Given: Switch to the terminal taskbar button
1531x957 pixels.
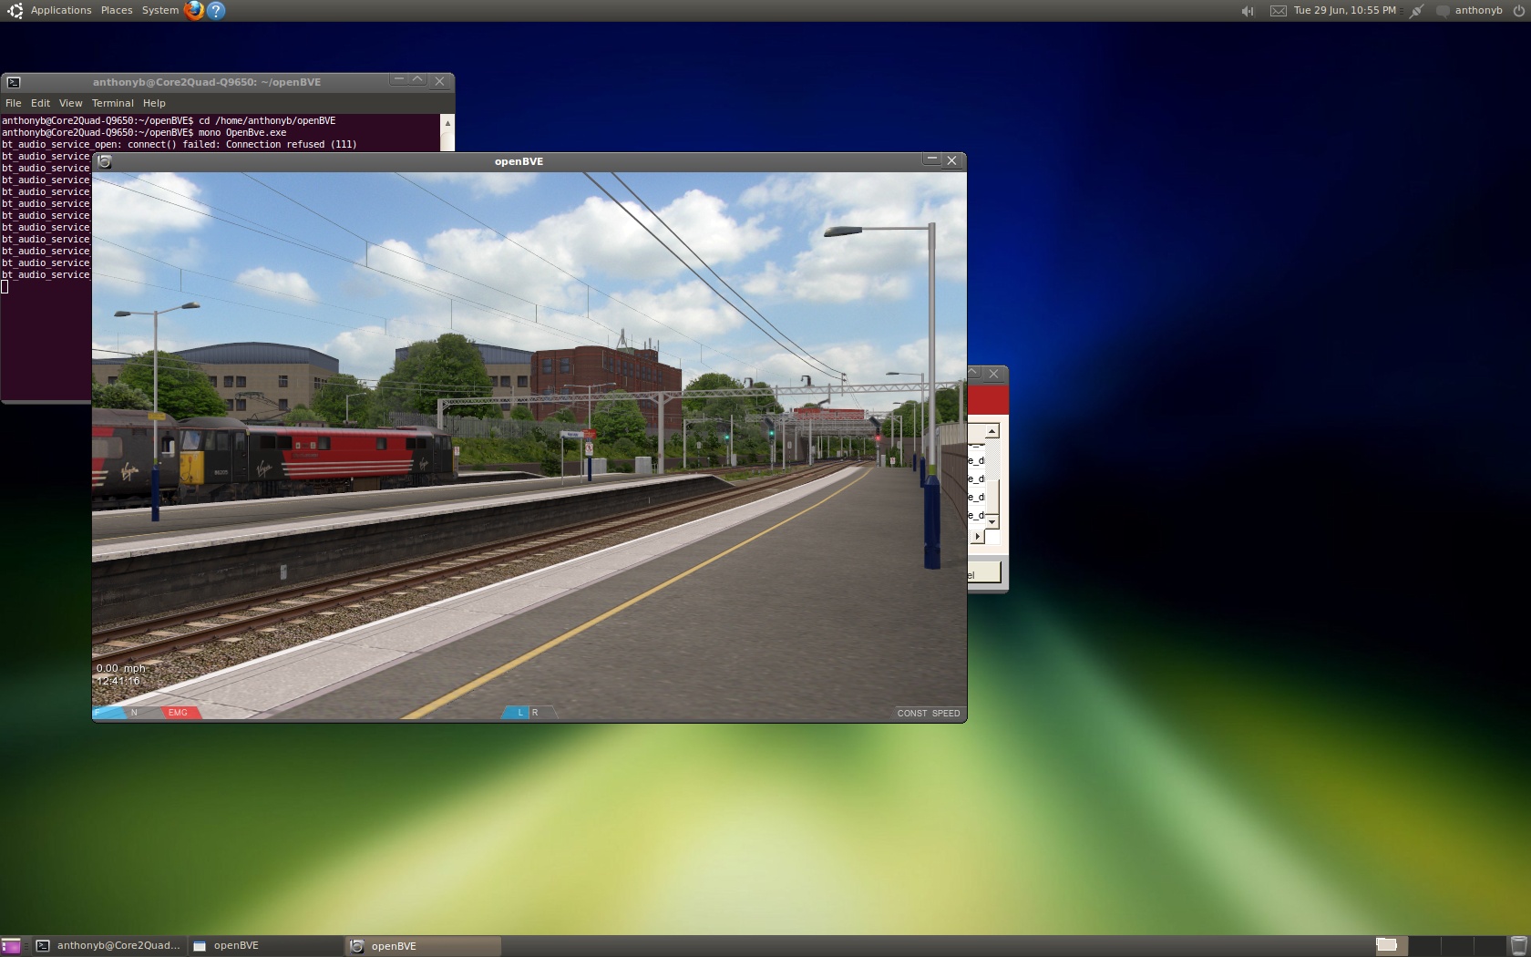Looking at the screenshot, I should (x=108, y=946).
